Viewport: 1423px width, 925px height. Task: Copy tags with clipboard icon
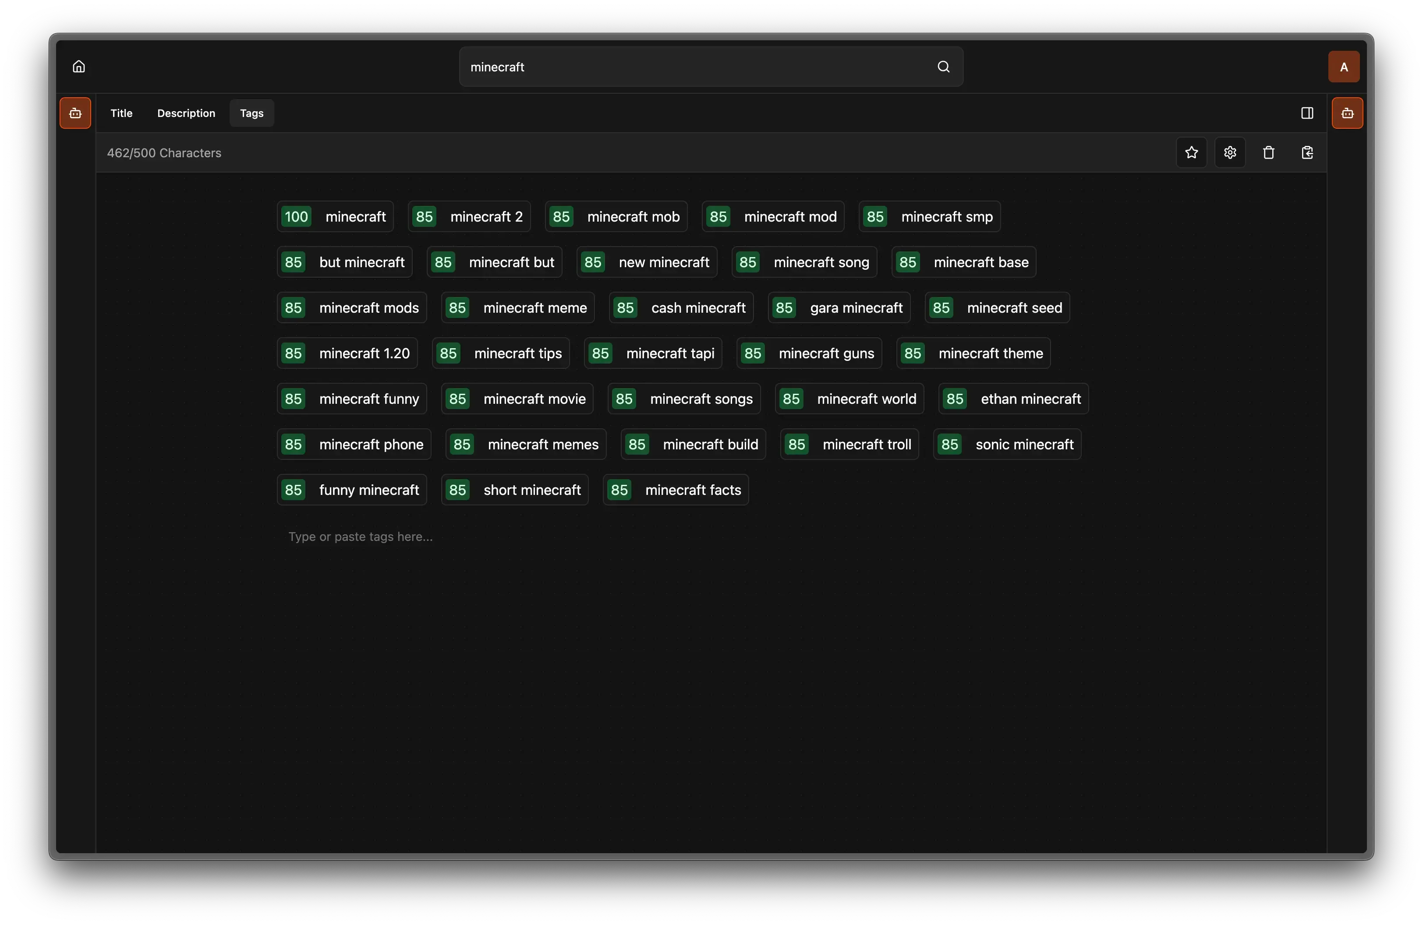[1307, 152]
